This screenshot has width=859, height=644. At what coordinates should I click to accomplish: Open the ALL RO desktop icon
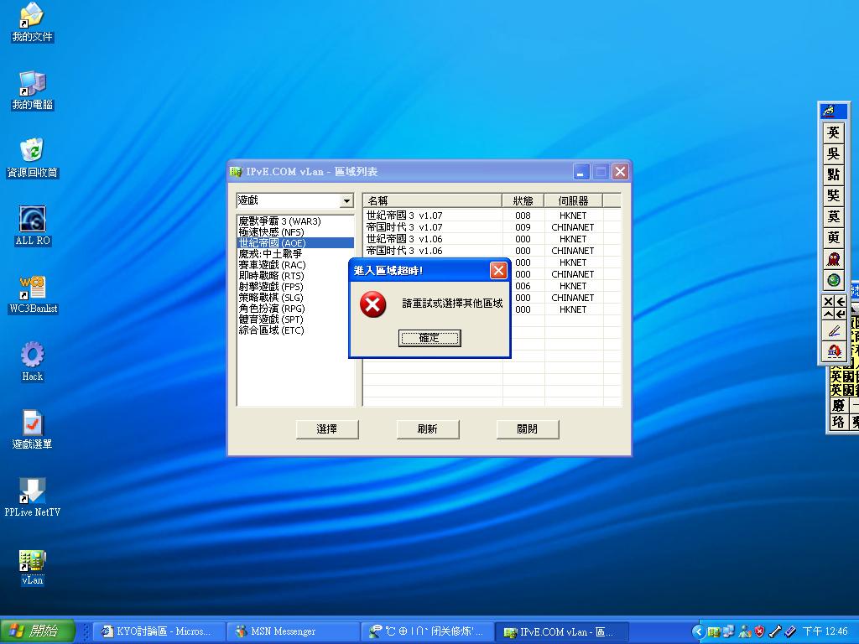32,220
